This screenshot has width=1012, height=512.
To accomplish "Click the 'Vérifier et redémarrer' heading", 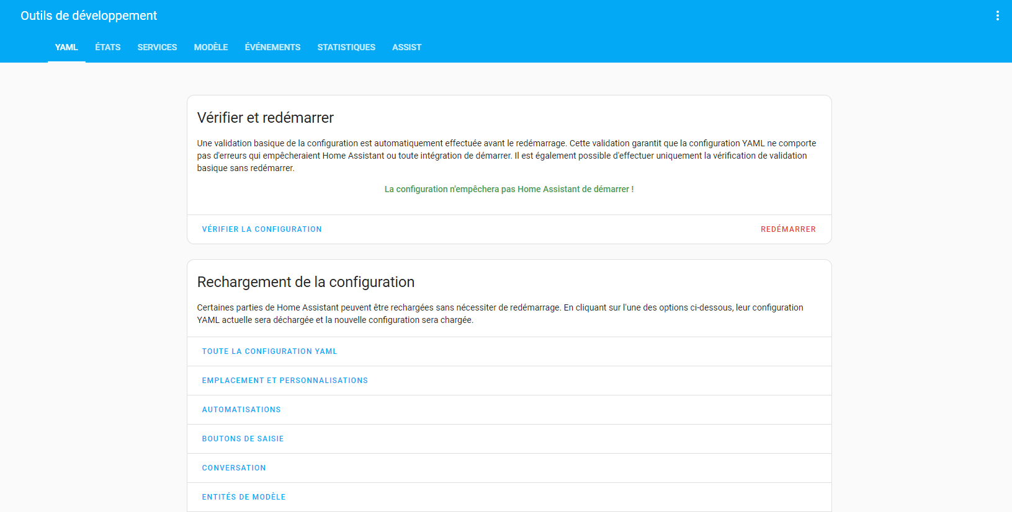I will pos(266,118).
